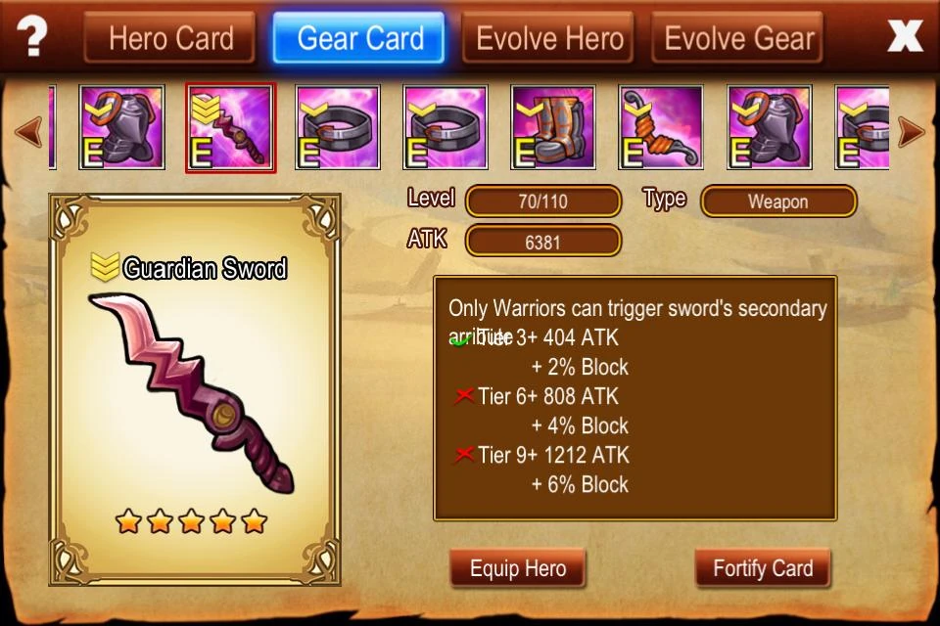
Task: Choose the first ring gear thumbnail
Action: point(338,127)
